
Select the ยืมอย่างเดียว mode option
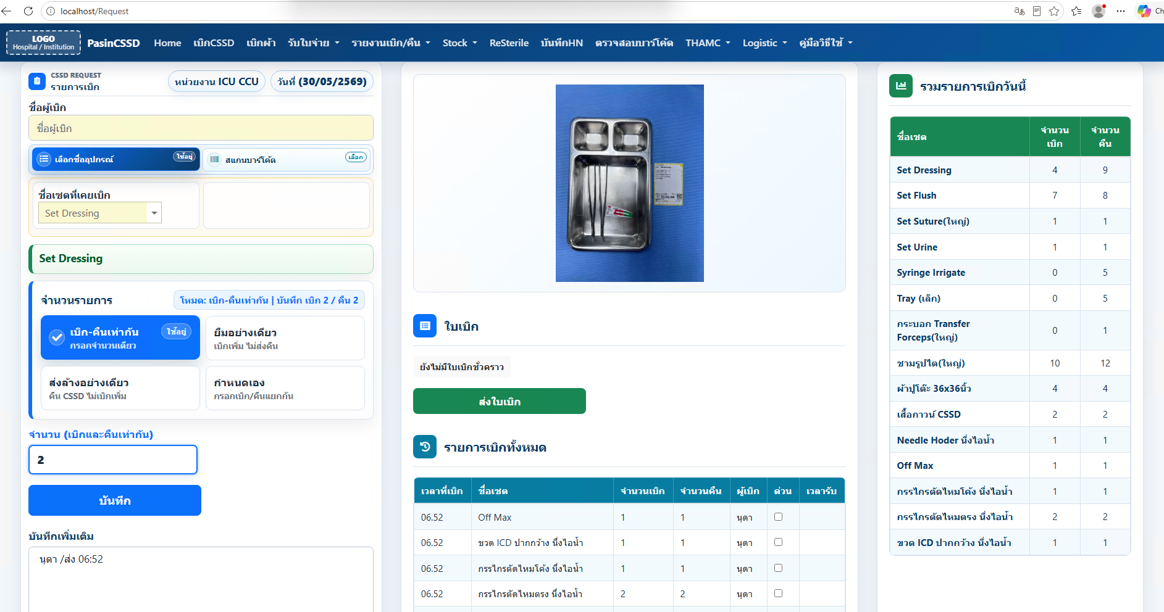click(x=285, y=338)
